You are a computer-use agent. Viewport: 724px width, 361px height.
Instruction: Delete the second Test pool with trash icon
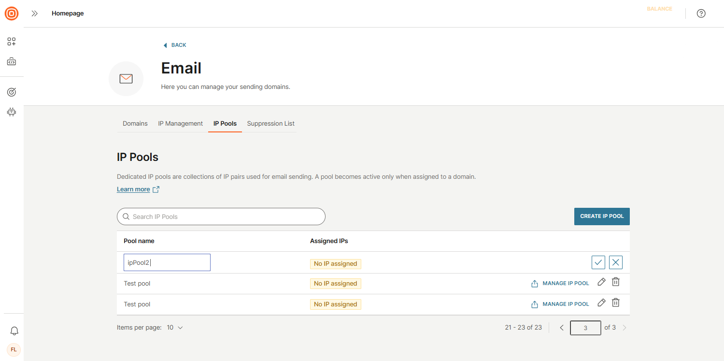point(615,303)
